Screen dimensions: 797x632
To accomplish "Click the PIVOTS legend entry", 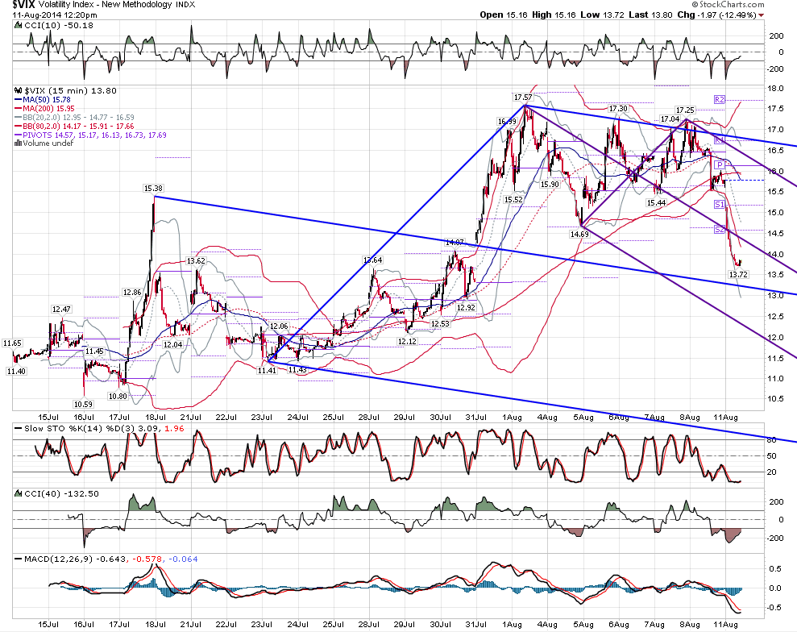I will coord(90,135).
